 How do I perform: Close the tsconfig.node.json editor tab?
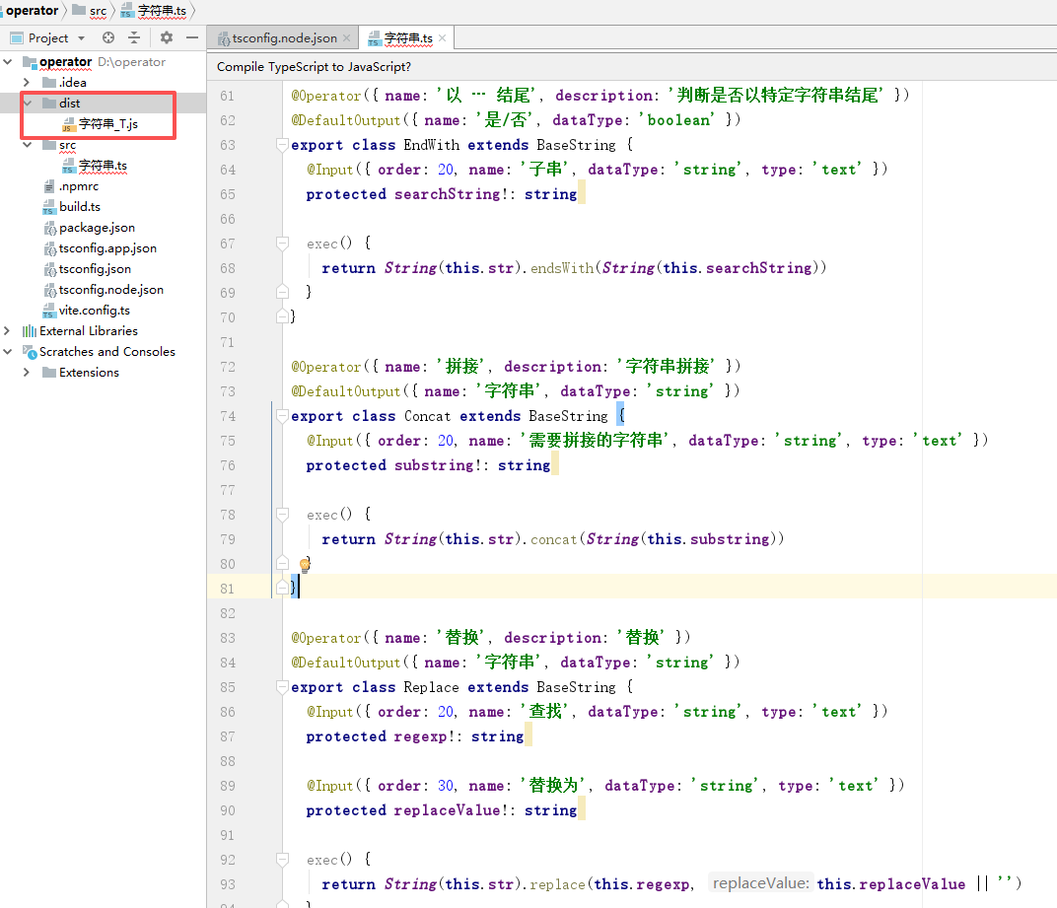(x=346, y=38)
